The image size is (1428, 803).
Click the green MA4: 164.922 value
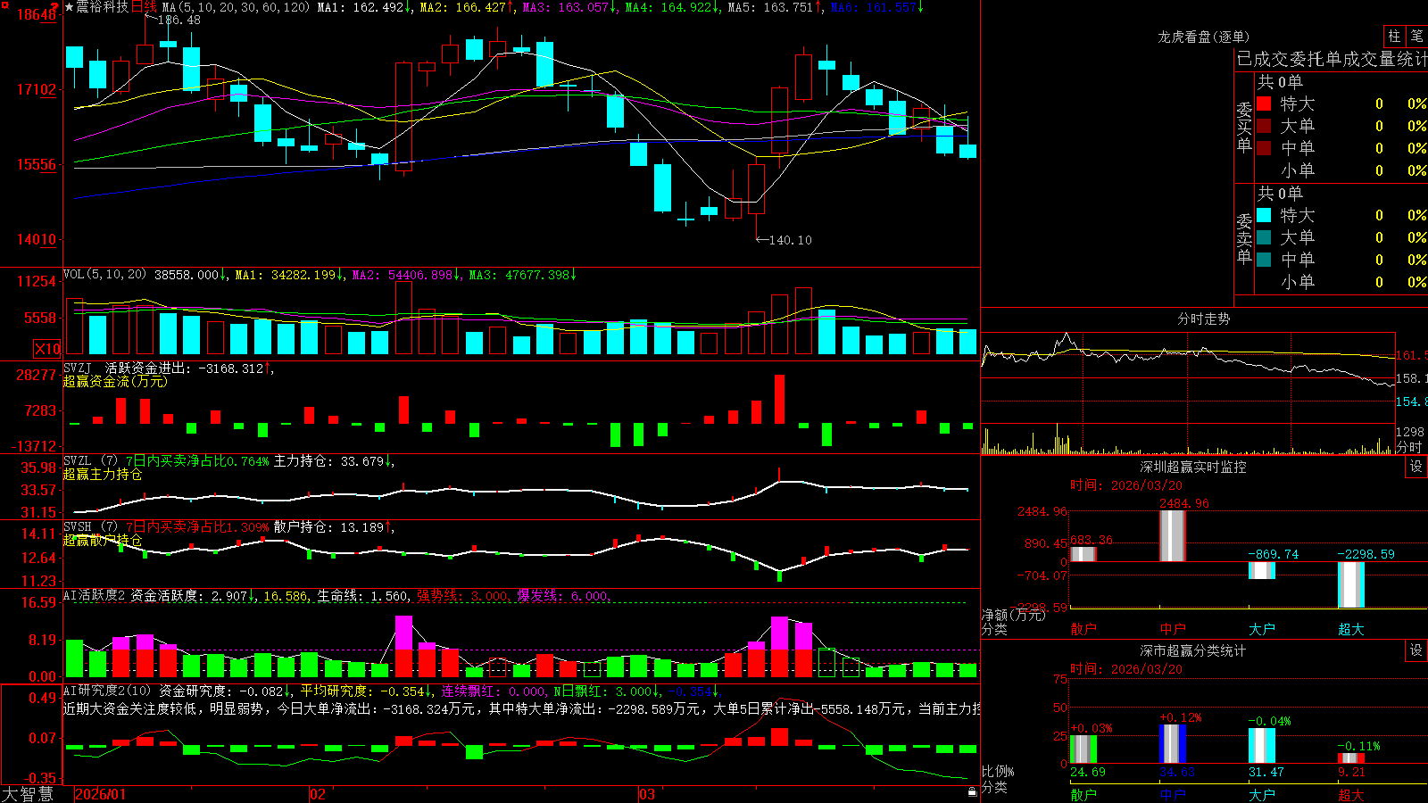[x=672, y=7]
